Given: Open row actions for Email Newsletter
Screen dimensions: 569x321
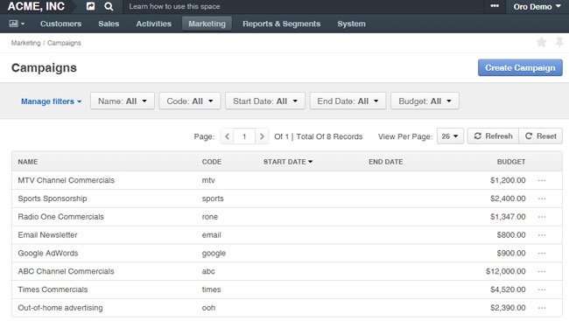Looking at the screenshot, I should click(x=542, y=235).
